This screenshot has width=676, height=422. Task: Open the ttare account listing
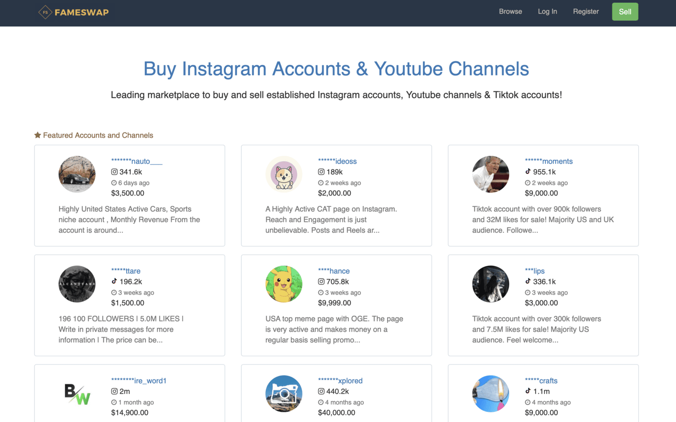point(126,271)
